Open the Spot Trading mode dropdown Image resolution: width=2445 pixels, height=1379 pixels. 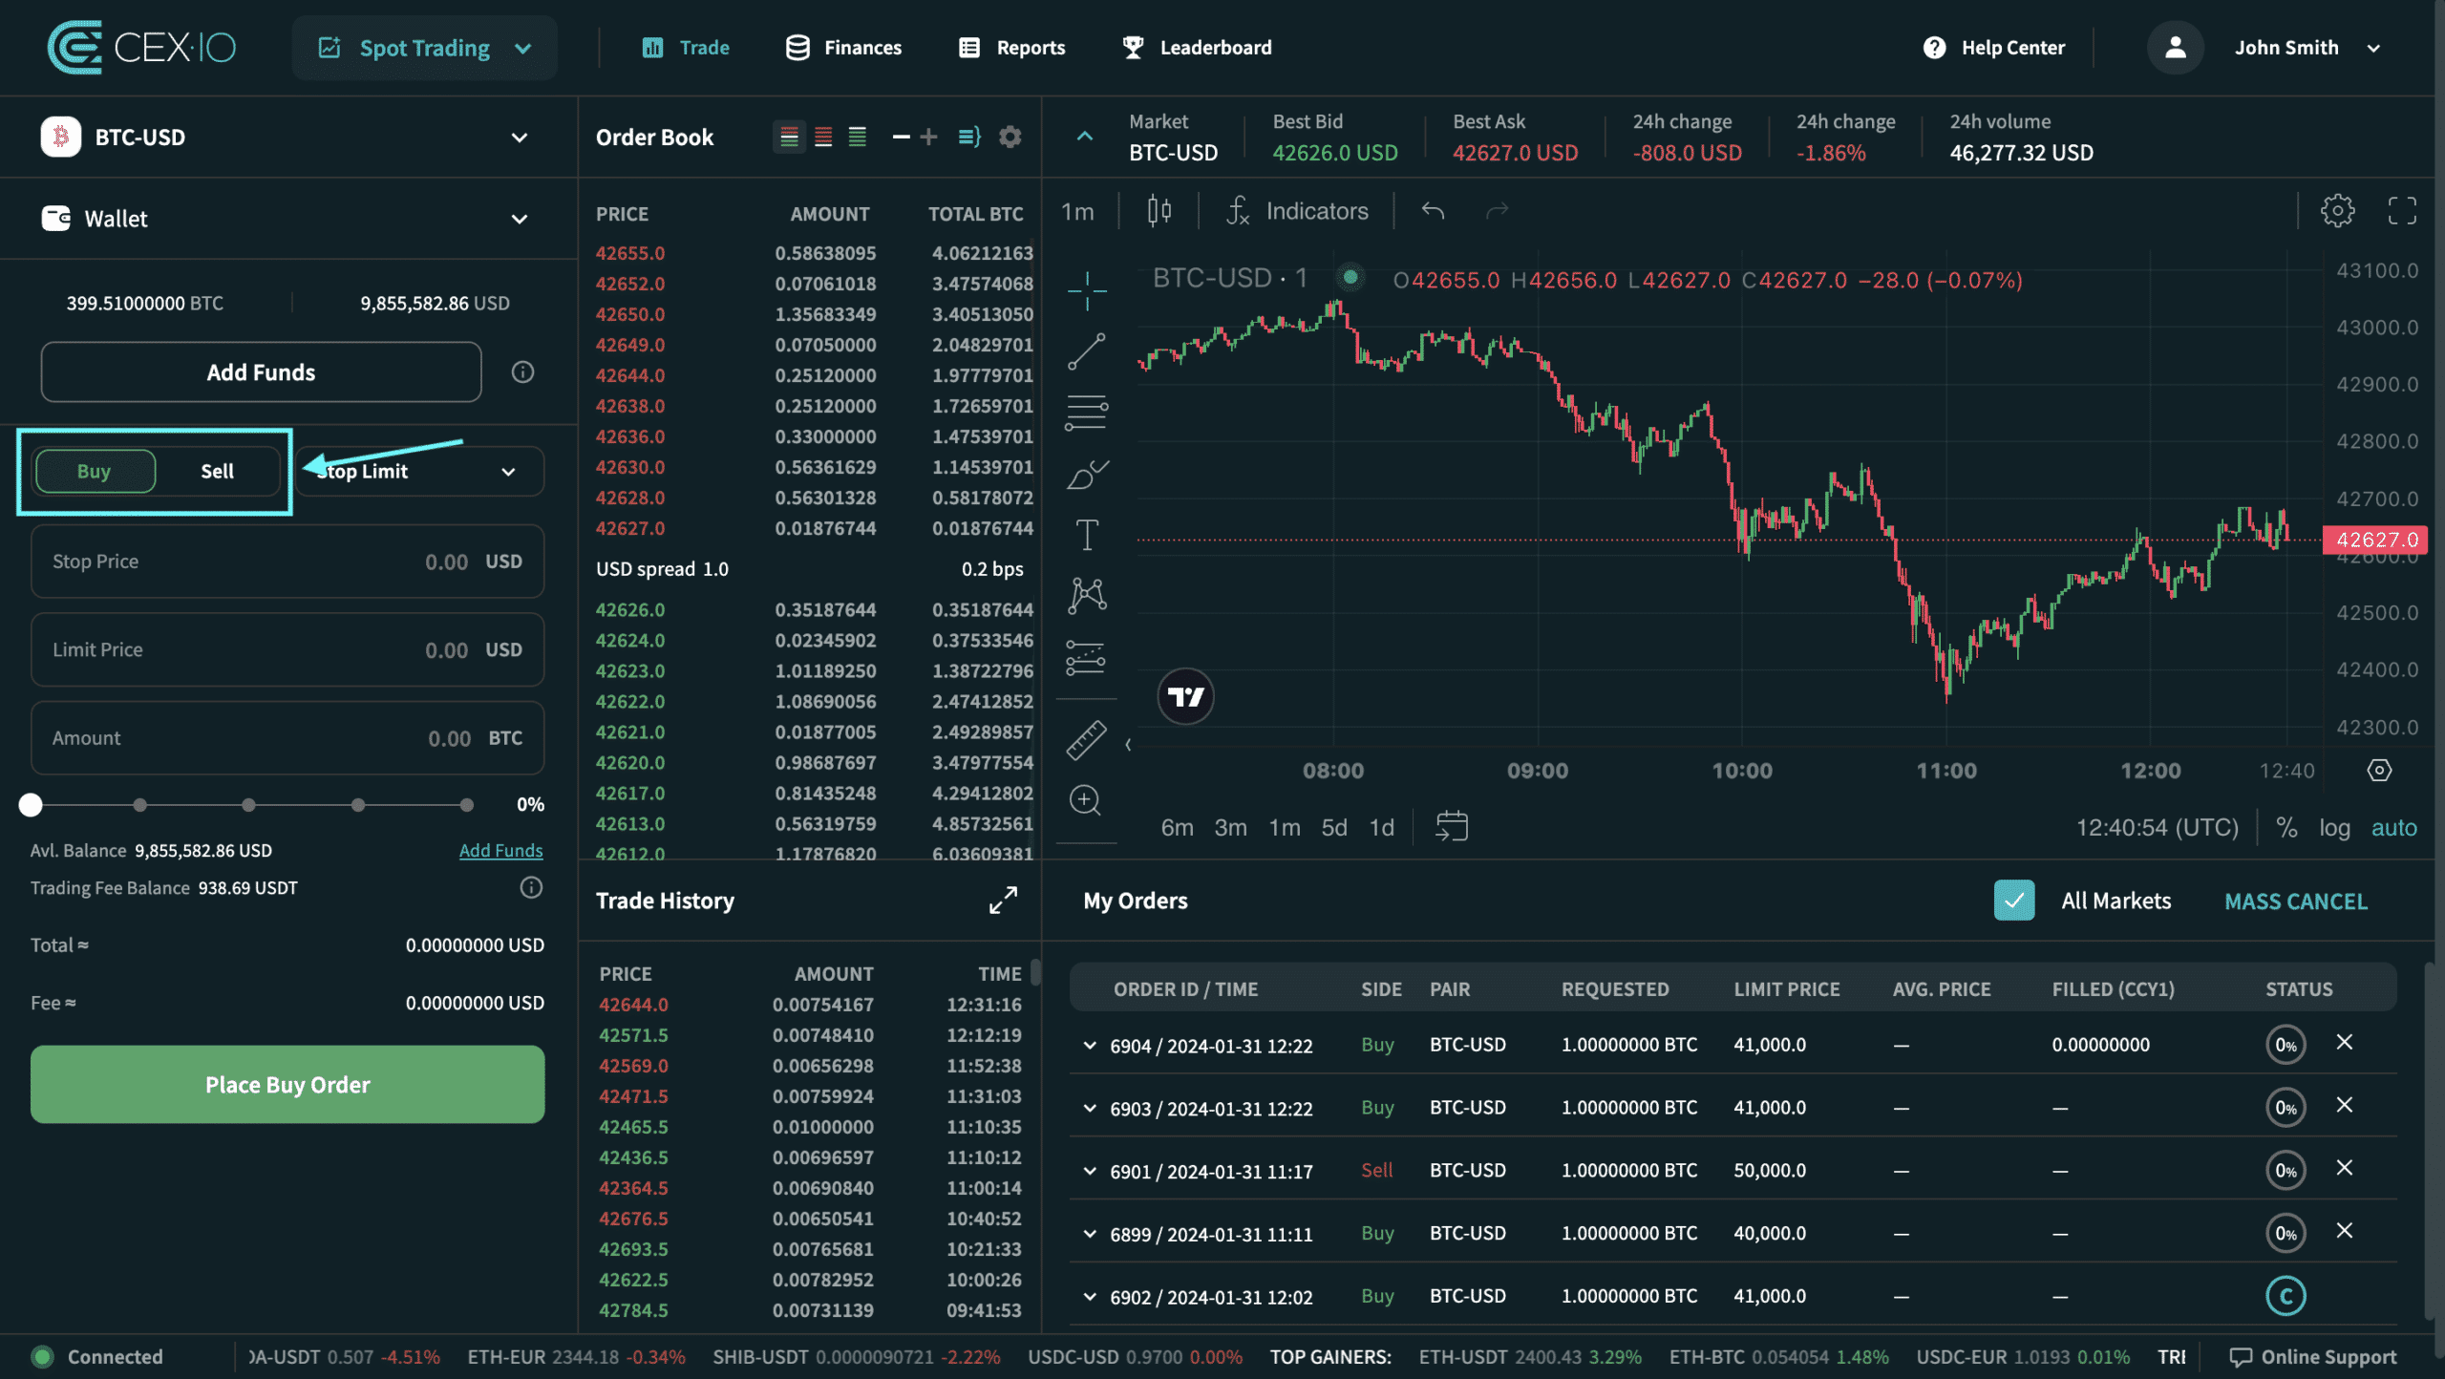425,48
